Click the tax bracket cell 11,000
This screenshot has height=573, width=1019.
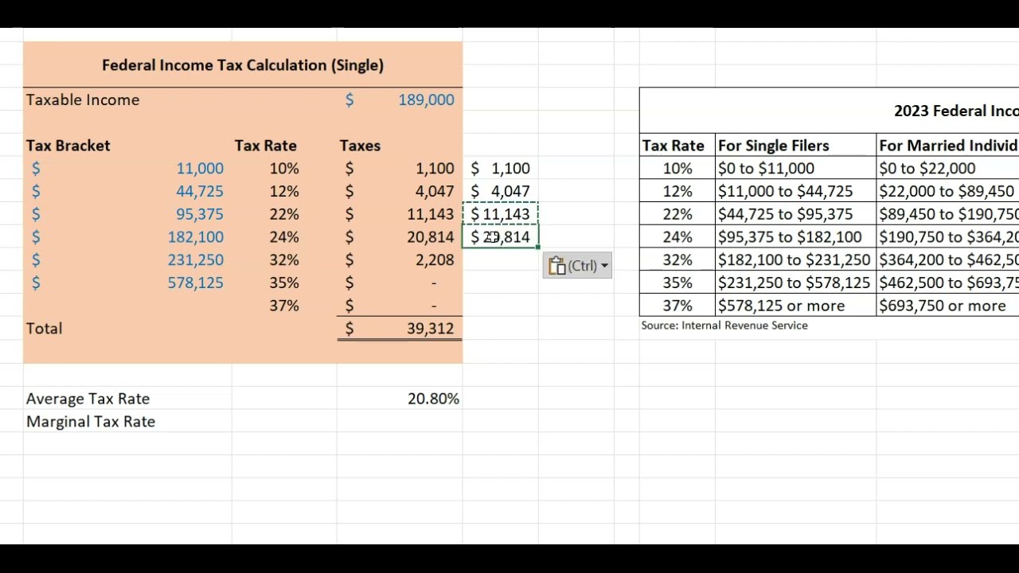pos(127,169)
